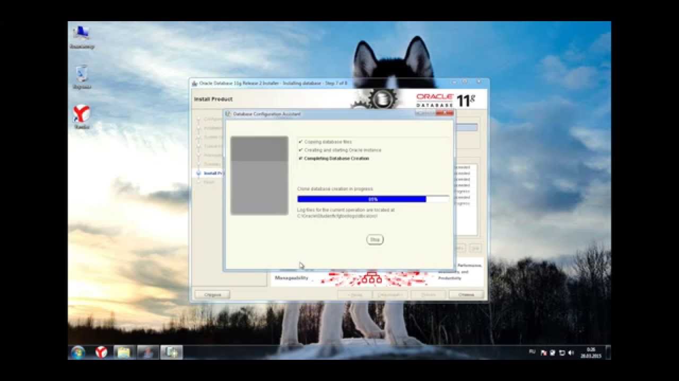Image resolution: width=679 pixels, height=381 pixels.
Task: Open the network tray icon
Action: pyautogui.click(x=562, y=352)
